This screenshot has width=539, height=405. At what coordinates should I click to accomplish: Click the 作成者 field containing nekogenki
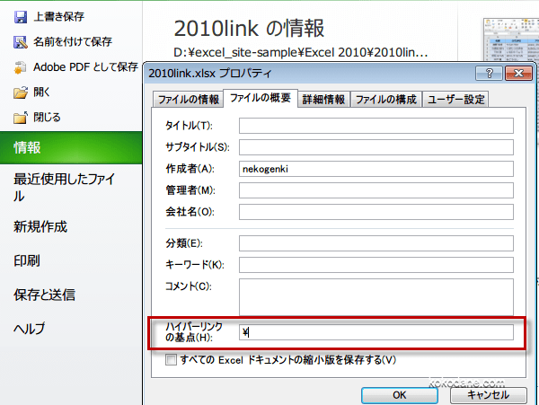pos(376,169)
